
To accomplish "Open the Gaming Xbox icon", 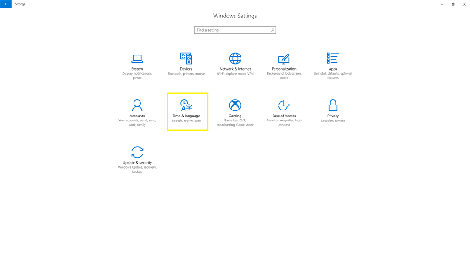I will coord(235,105).
